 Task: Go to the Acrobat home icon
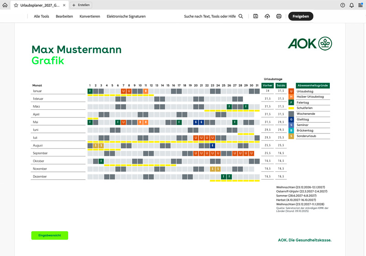[x=5, y=5]
